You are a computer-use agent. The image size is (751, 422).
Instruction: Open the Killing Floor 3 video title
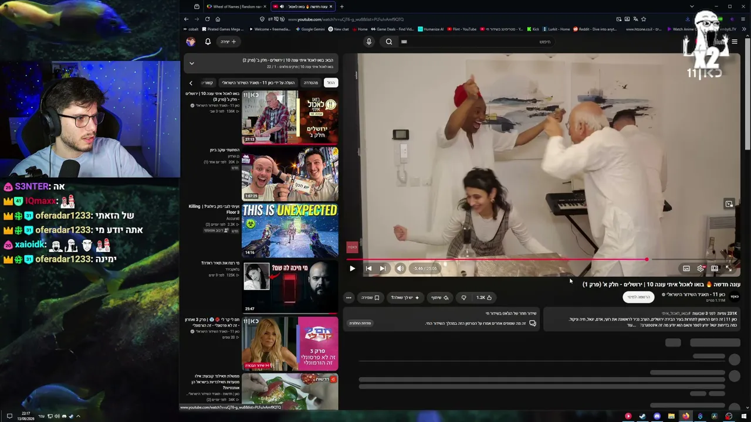pyautogui.click(x=214, y=209)
